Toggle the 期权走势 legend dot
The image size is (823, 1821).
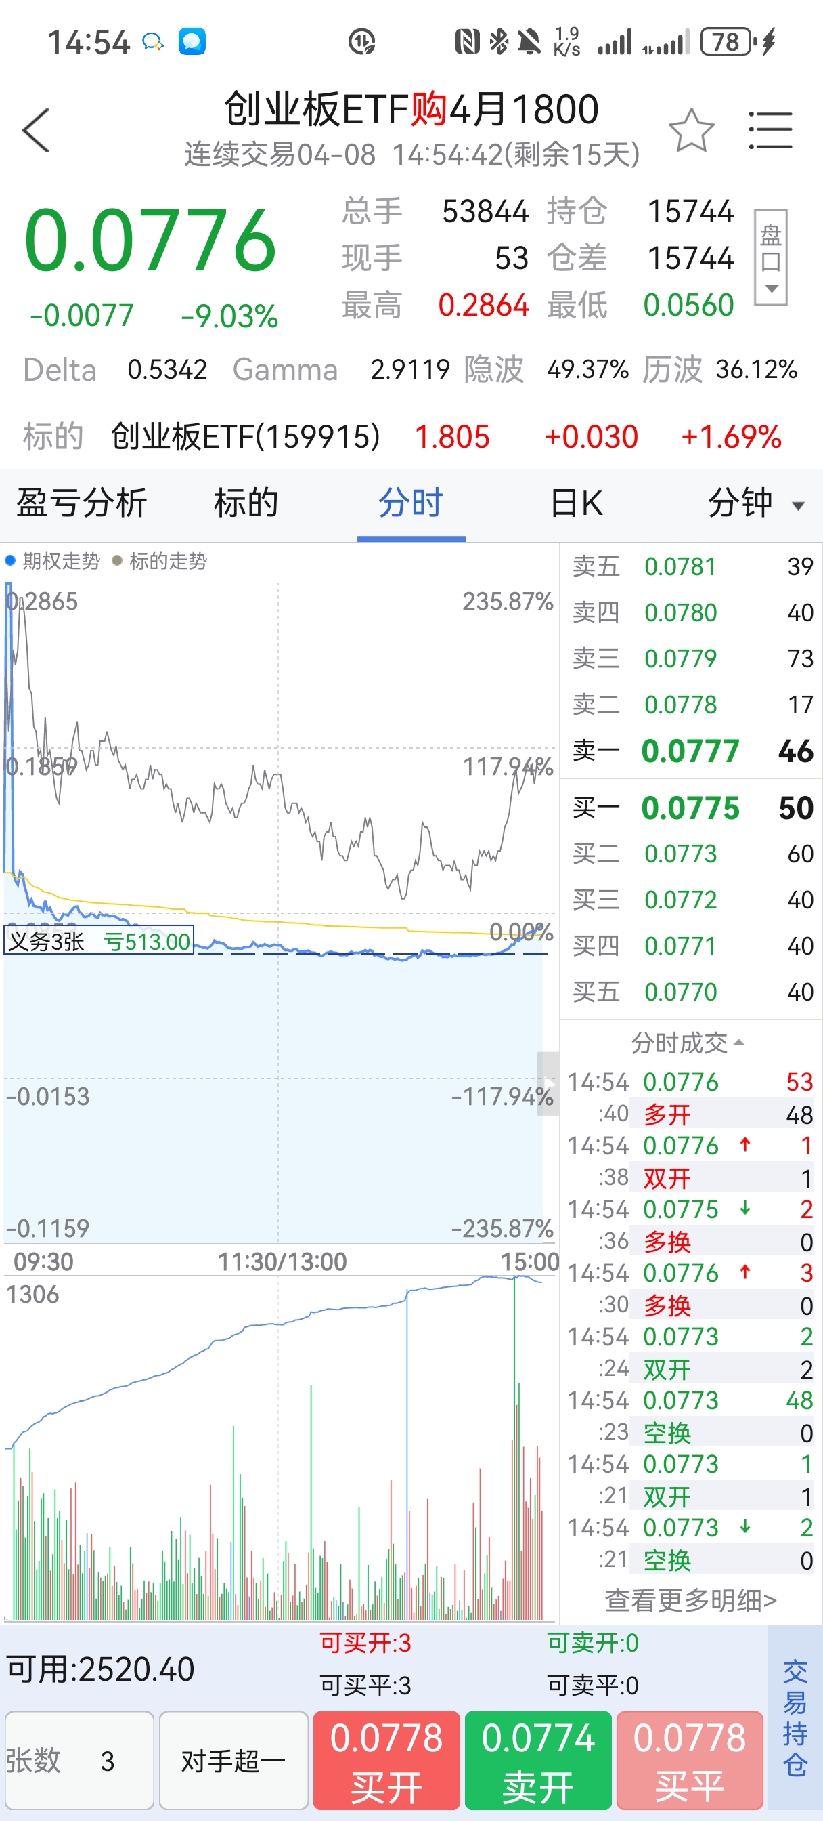coord(10,560)
